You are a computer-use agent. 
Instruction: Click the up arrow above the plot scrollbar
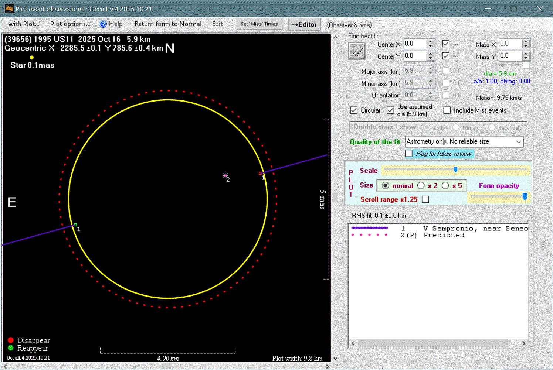click(x=336, y=37)
